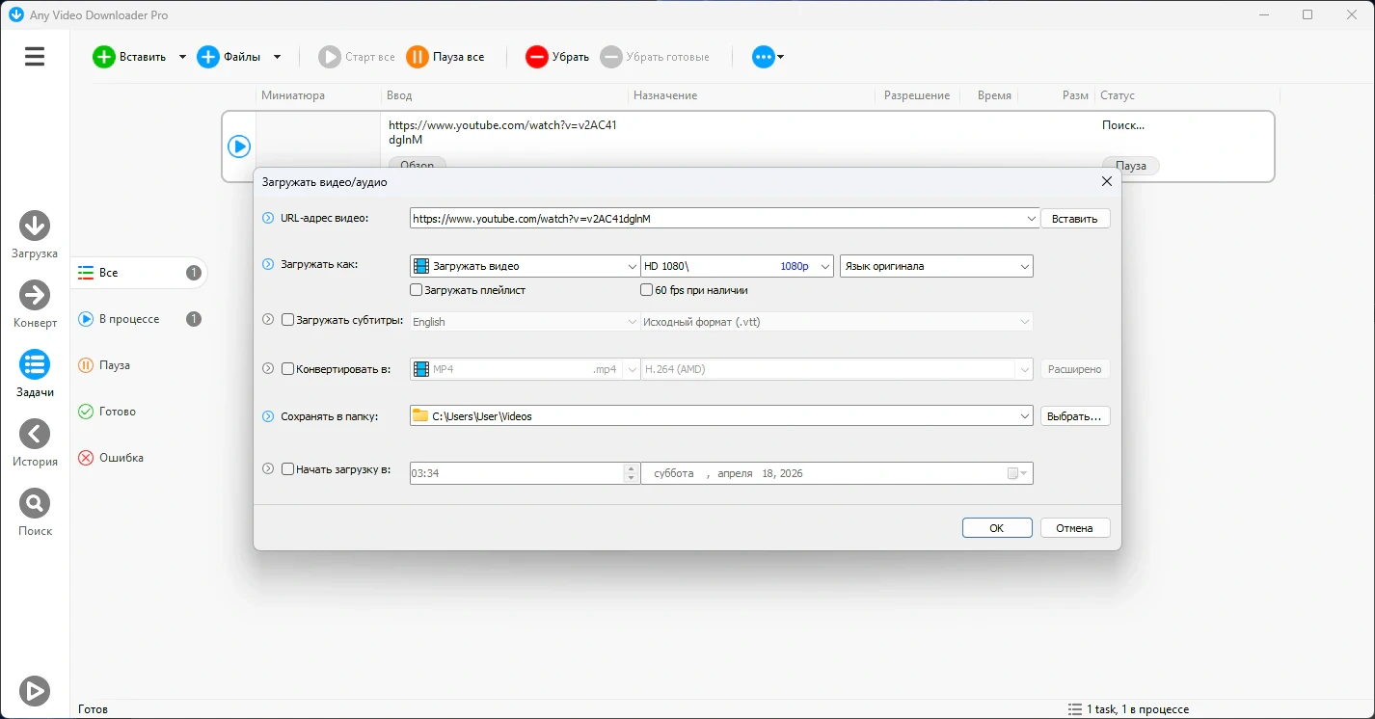Click the play icon of the YouTube task

(239, 146)
